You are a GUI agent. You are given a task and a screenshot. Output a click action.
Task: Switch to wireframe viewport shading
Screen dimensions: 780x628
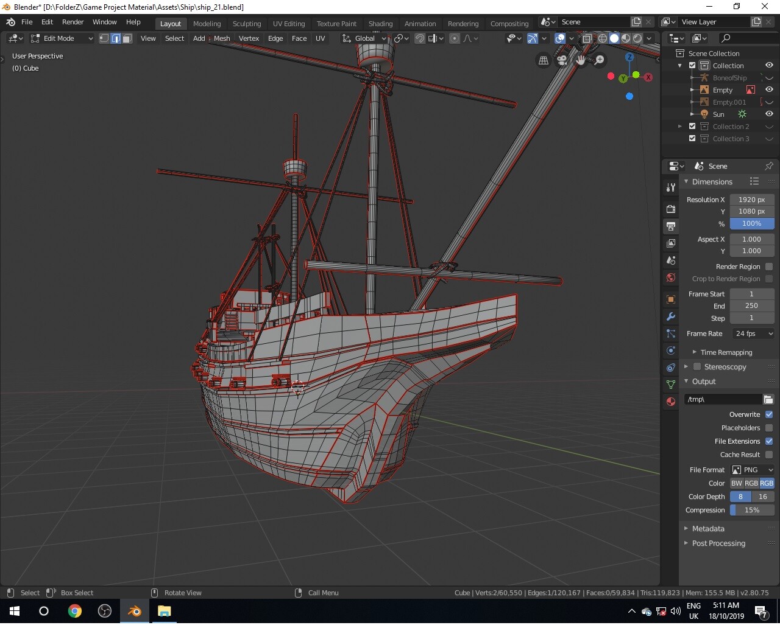602,38
